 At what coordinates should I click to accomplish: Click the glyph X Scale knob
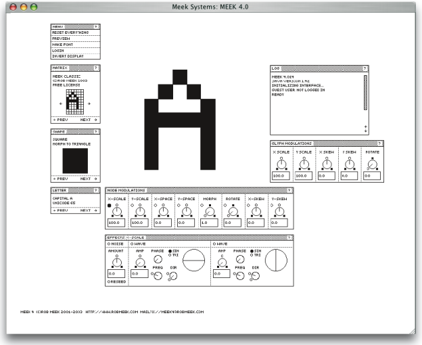[x=281, y=164]
